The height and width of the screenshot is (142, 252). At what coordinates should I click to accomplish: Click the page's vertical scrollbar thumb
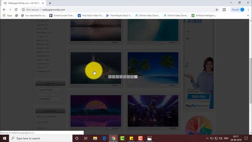click(x=250, y=80)
